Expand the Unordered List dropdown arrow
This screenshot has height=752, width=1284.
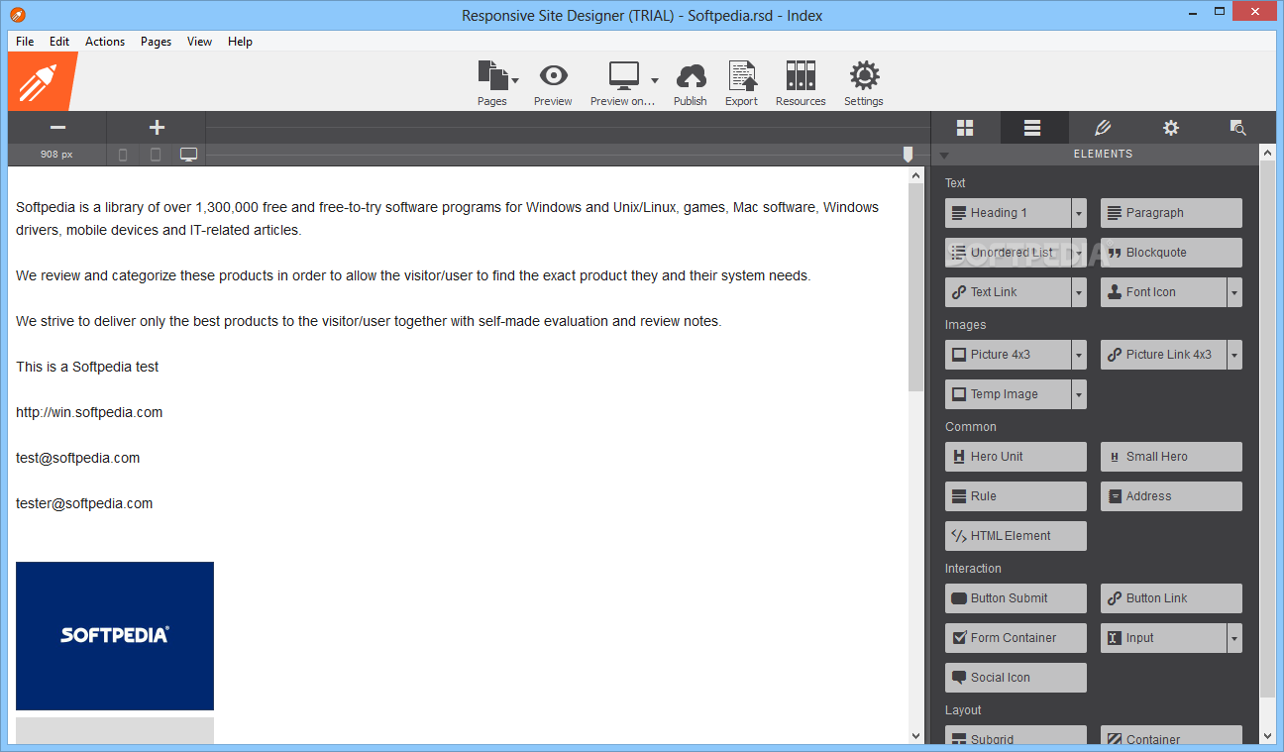click(x=1079, y=253)
